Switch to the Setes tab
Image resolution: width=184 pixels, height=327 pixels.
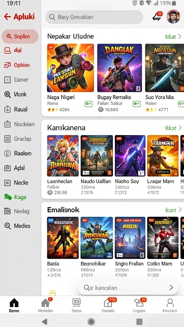(77, 305)
